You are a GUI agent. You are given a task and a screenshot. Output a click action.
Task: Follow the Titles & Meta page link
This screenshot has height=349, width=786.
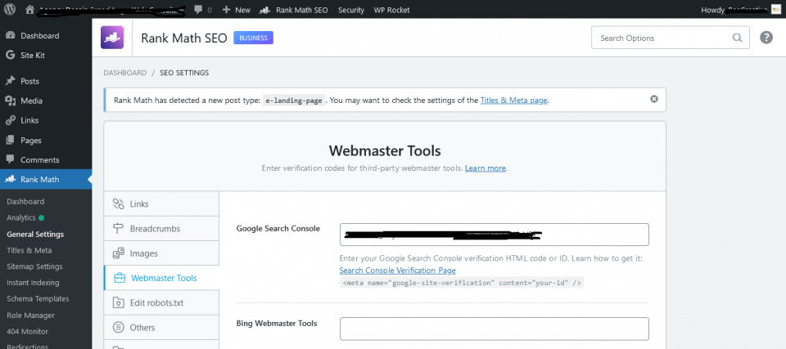click(514, 101)
